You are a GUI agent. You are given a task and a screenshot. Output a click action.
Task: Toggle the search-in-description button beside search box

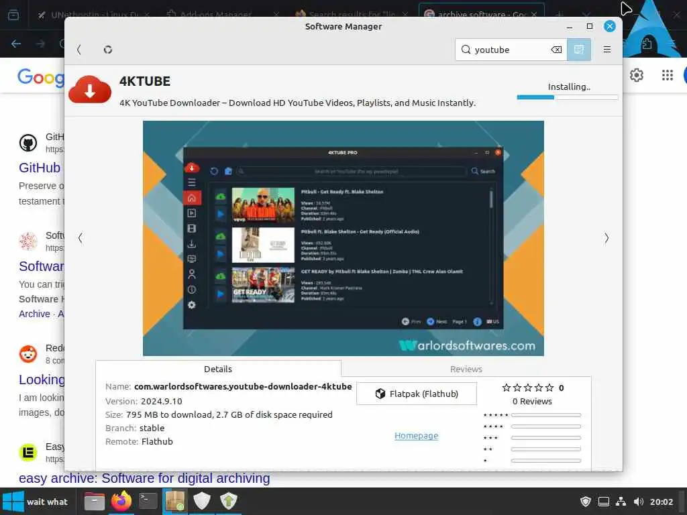pos(579,50)
